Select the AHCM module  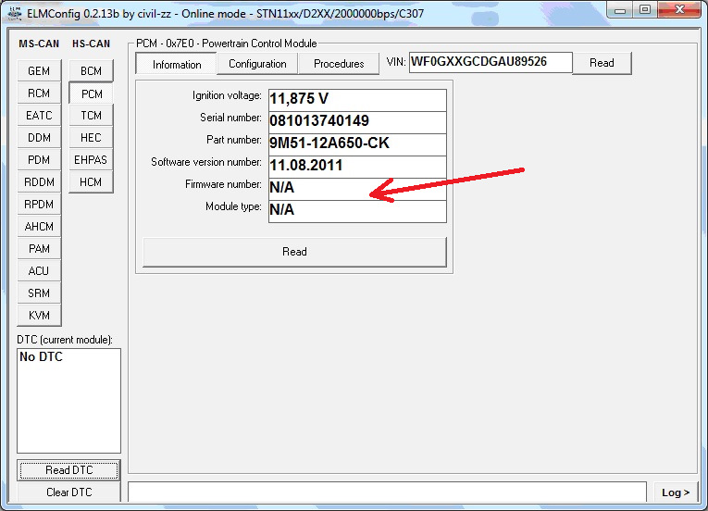coord(39,226)
